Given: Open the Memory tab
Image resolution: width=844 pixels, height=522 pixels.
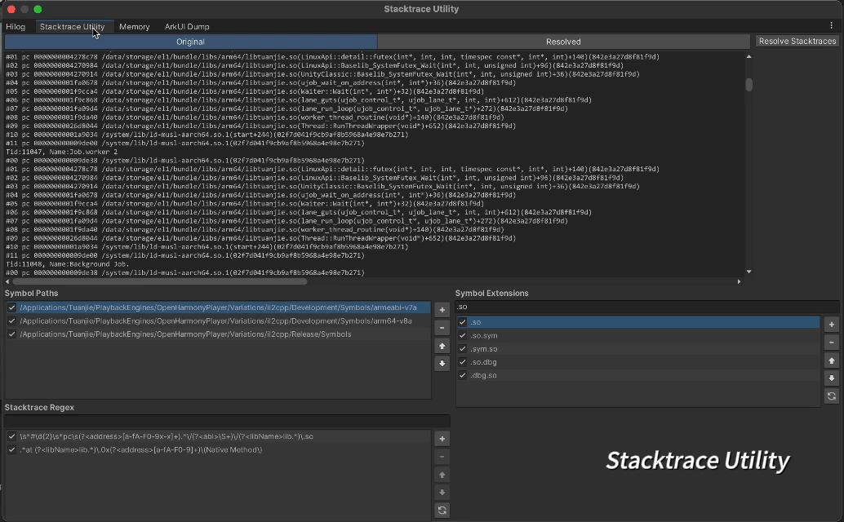Looking at the screenshot, I should 134,26.
